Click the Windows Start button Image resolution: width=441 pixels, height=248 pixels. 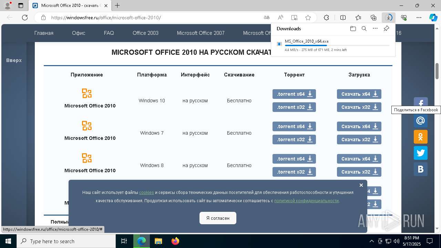click(8, 241)
